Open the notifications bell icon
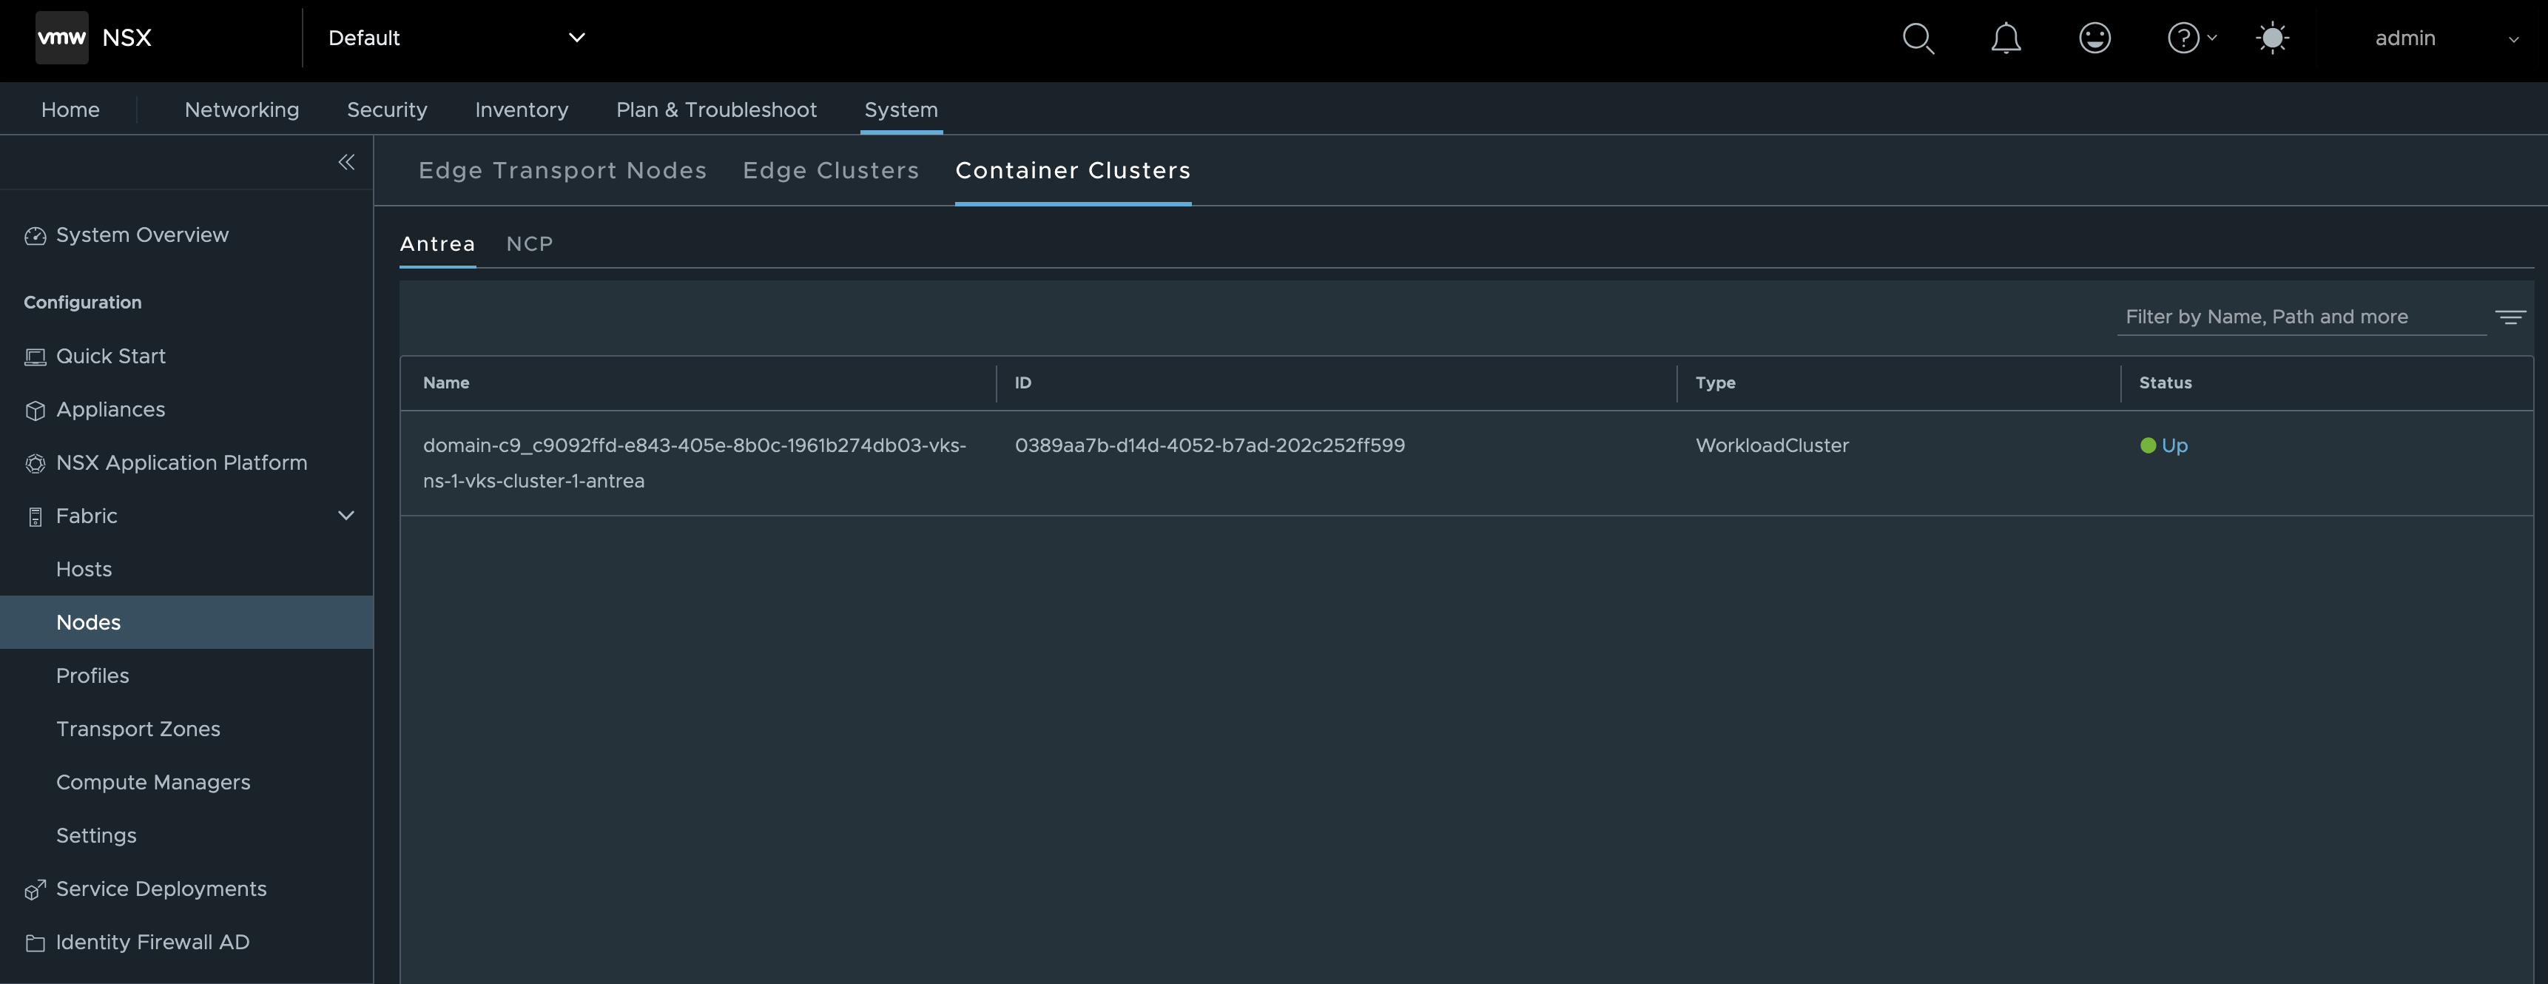Screen dimensions: 2548x984 pos(2006,38)
